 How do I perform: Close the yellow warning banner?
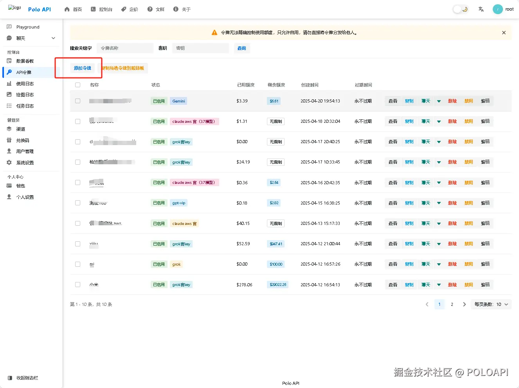[x=504, y=32]
